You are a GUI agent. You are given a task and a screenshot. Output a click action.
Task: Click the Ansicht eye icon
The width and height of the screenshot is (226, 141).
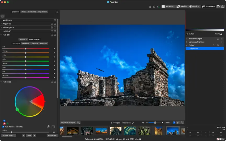pyautogui.click(x=191, y=7)
